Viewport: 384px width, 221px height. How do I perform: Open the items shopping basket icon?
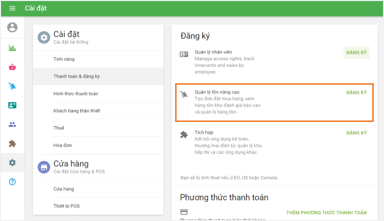(x=12, y=67)
